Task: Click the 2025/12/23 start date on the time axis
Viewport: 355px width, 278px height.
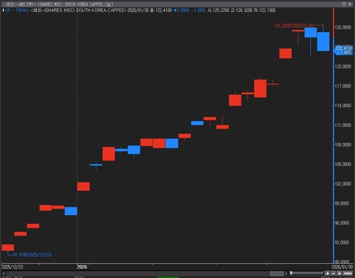Action: click(12, 267)
